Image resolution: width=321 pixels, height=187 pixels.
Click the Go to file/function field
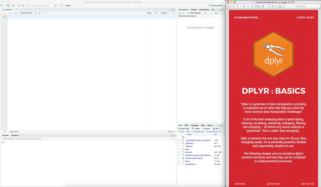(42, 5)
